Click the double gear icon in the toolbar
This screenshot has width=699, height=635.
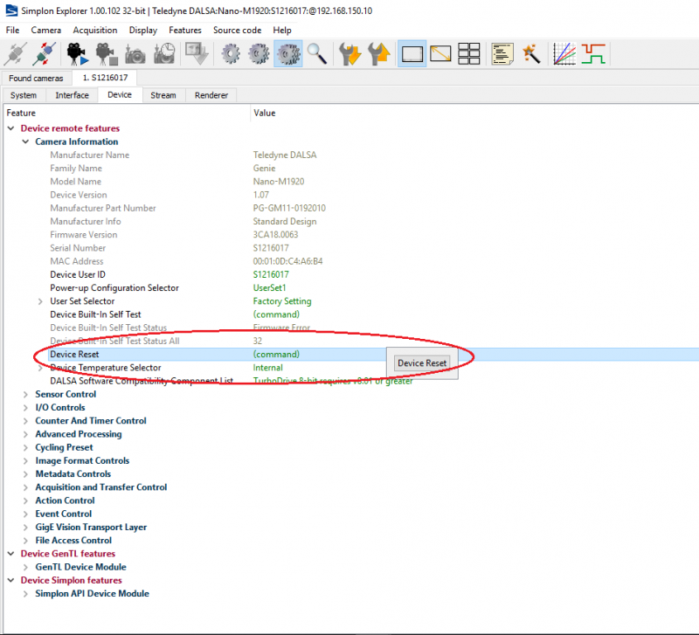point(259,54)
